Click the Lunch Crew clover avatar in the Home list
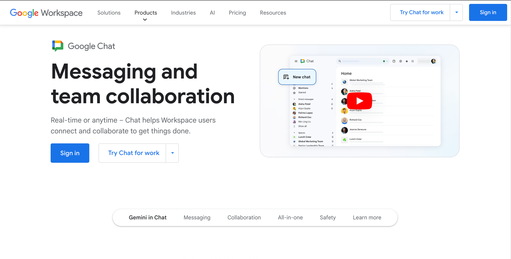The height and width of the screenshot is (259, 511). click(344, 140)
